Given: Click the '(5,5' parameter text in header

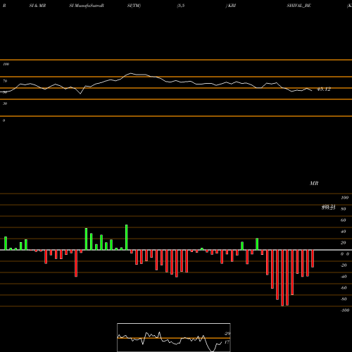Looking at the screenshot, I should 181,6.
